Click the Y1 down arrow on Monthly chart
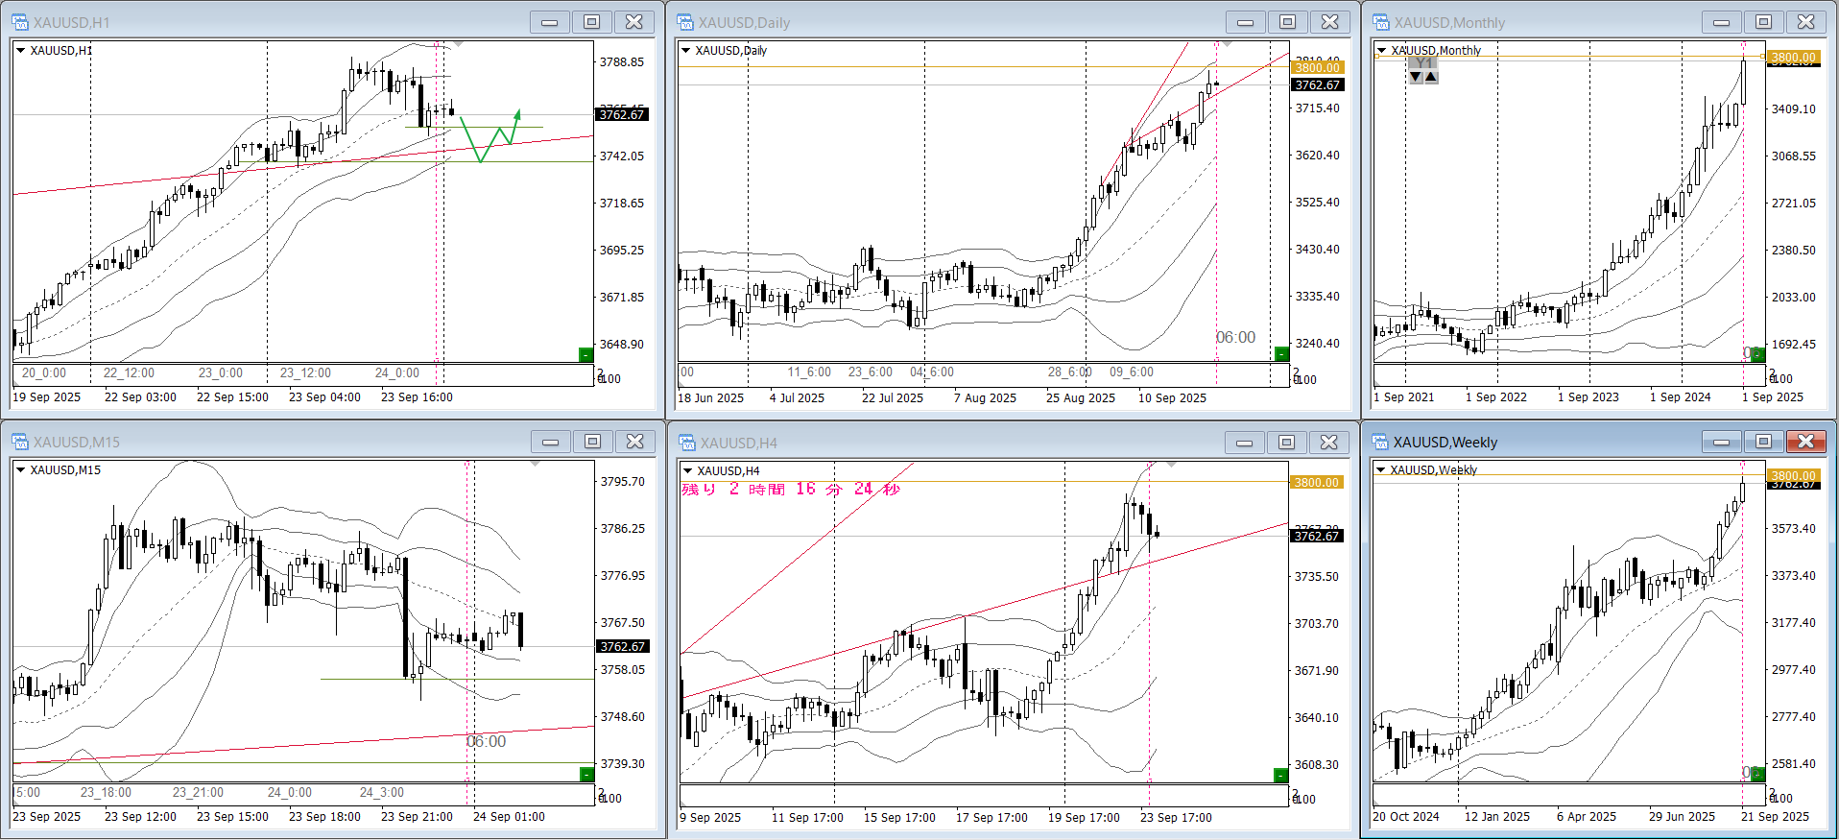 (1416, 77)
